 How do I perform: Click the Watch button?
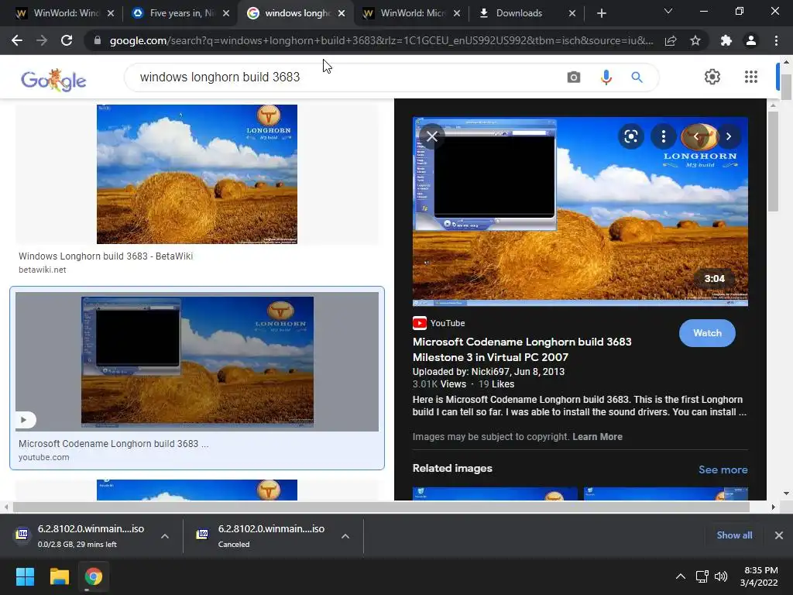pos(707,333)
